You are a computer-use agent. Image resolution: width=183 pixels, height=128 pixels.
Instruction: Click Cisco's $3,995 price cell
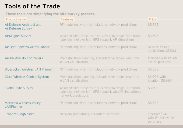[x=160, y=79]
